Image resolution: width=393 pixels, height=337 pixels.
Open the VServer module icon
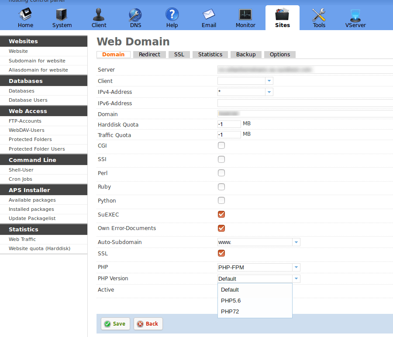[355, 15]
